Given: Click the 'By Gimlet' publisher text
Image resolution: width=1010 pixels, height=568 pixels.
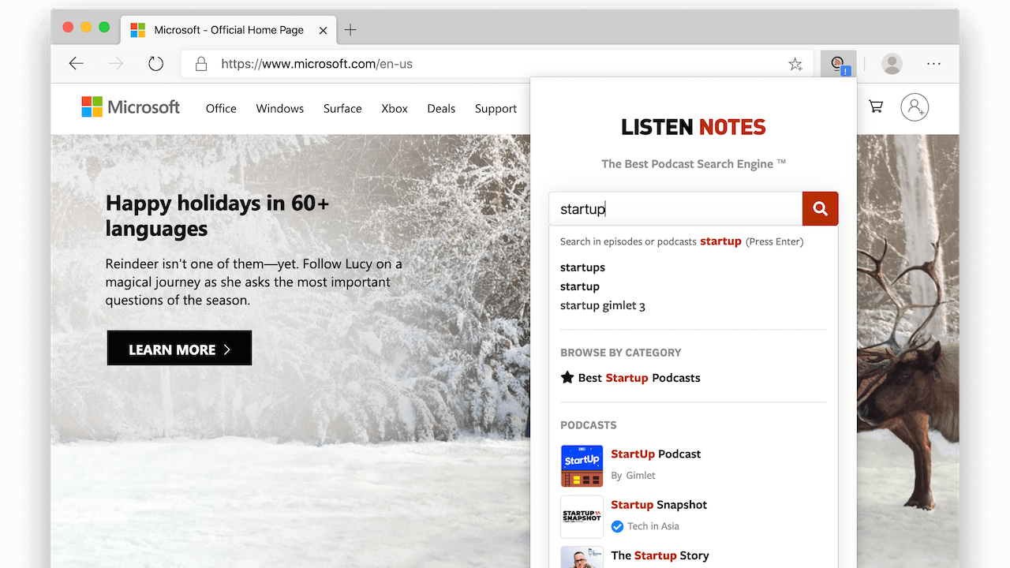Looking at the screenshot, I should (633, 476).
